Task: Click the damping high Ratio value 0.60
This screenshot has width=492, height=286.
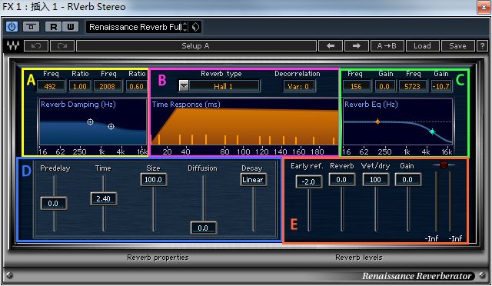Action: tap(136, 86)
